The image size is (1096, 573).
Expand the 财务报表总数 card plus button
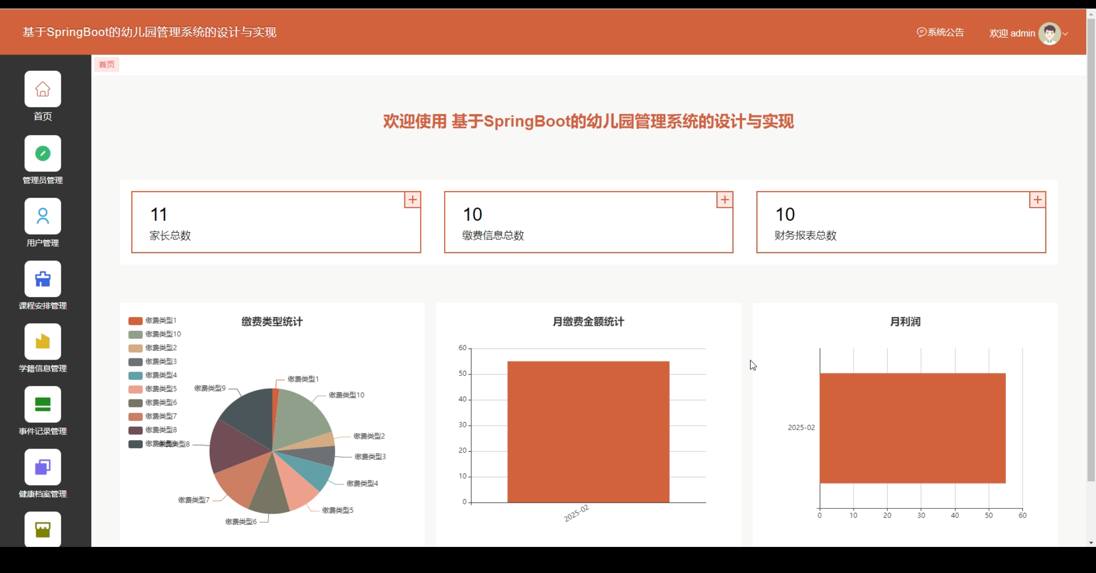1037,200
